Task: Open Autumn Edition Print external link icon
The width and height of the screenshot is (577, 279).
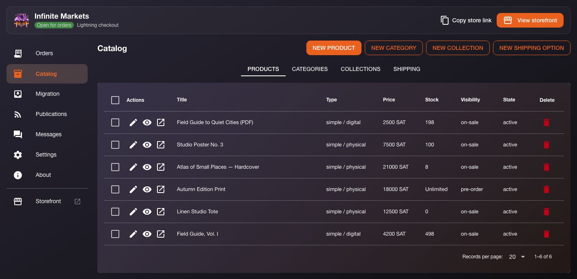Action: pos(161,189)
